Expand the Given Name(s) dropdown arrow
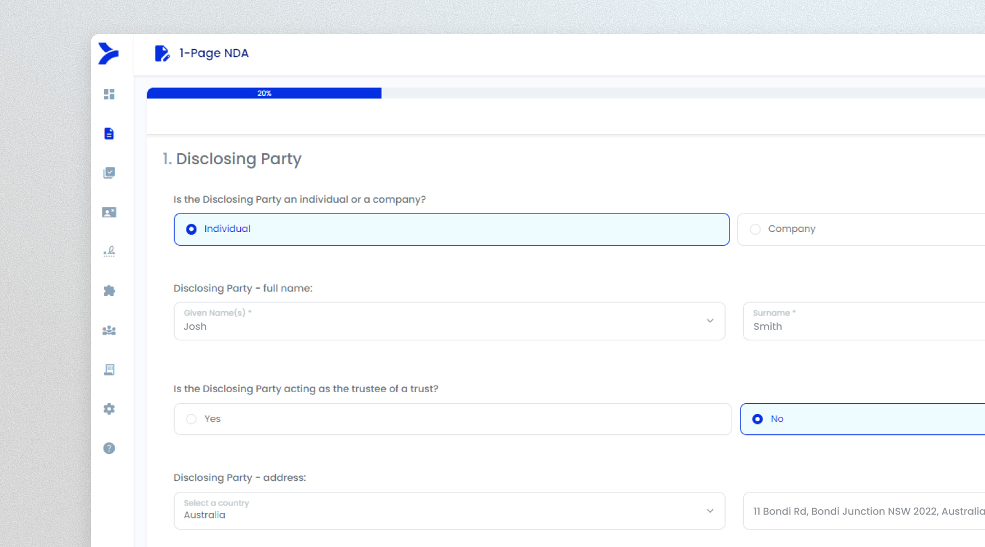Image resolution: width=985 pixels, height=547 pixels. (710, 321)
